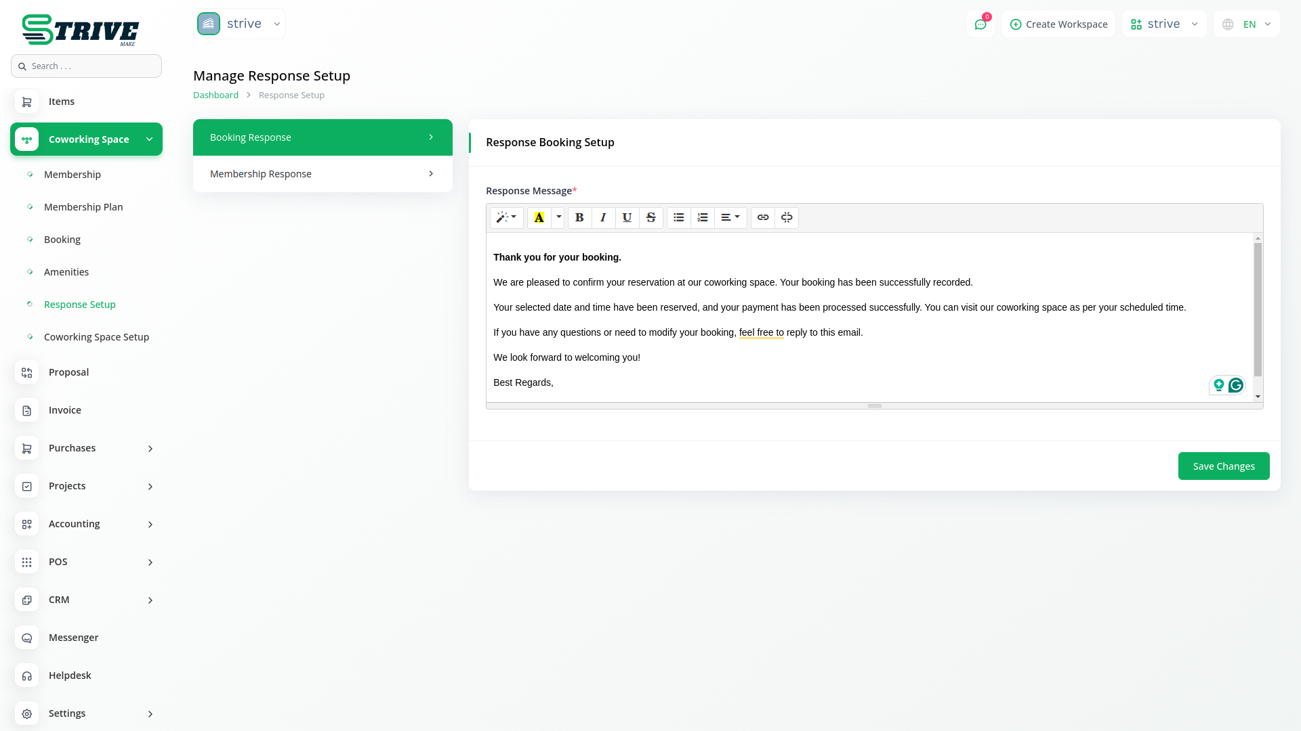Insert an ordered numbered list

tap(702, 217)
